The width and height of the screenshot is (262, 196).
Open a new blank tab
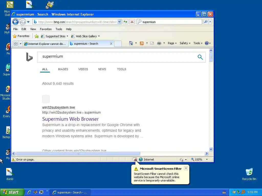click(118, 44)
